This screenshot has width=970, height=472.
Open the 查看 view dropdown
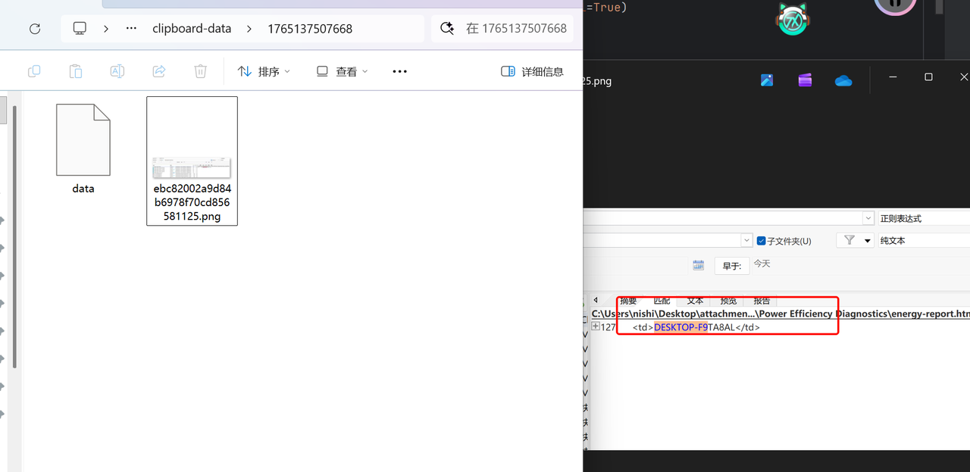pos(342,71)
